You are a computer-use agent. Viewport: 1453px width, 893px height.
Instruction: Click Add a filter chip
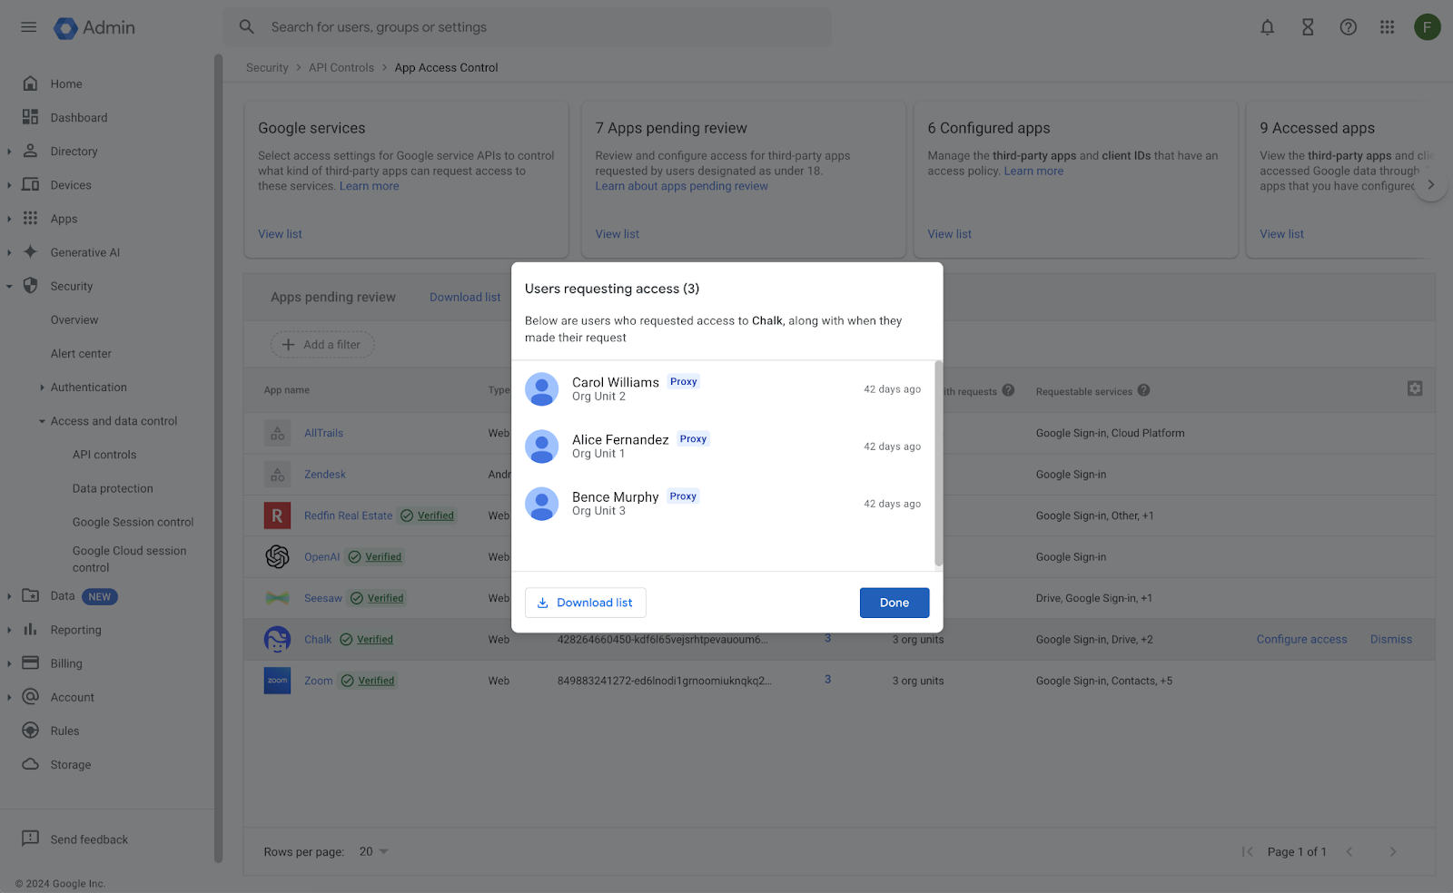coord(322,345)
